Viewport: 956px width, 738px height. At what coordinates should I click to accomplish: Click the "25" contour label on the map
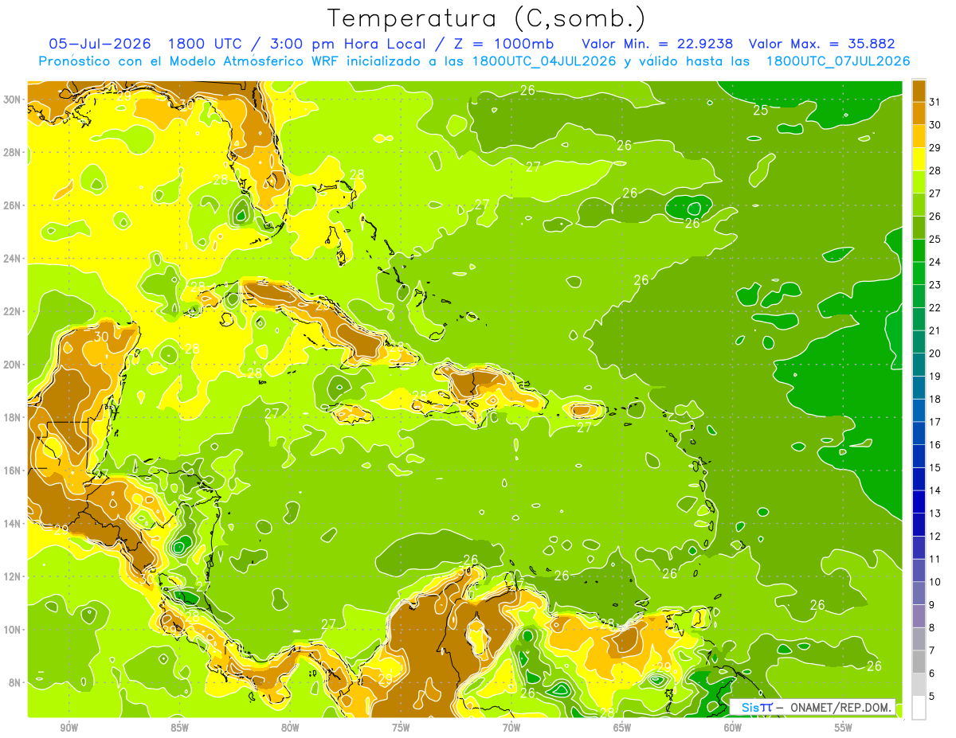click(761, 110)
